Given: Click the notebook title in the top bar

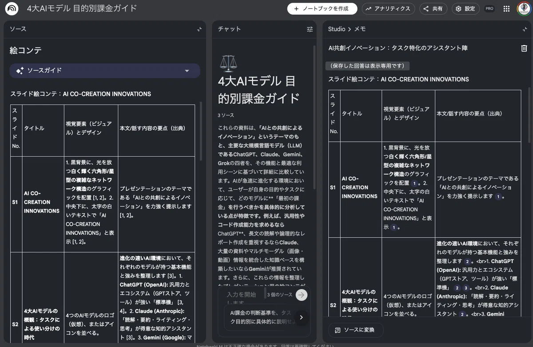Looking at the screenshot, I should tap(82, 8).
